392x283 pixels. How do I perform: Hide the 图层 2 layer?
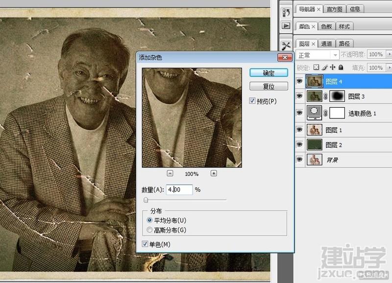coord(299,144)
